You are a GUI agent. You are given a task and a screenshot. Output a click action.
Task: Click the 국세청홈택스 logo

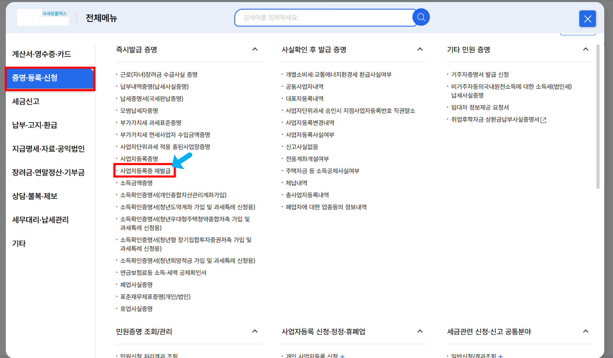tap(43, 17)
